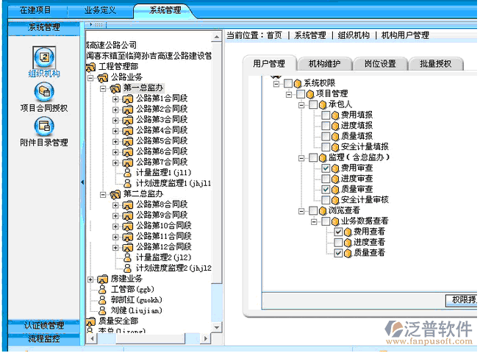Collapse sidebar with the splitter arrow

point(82,182)
